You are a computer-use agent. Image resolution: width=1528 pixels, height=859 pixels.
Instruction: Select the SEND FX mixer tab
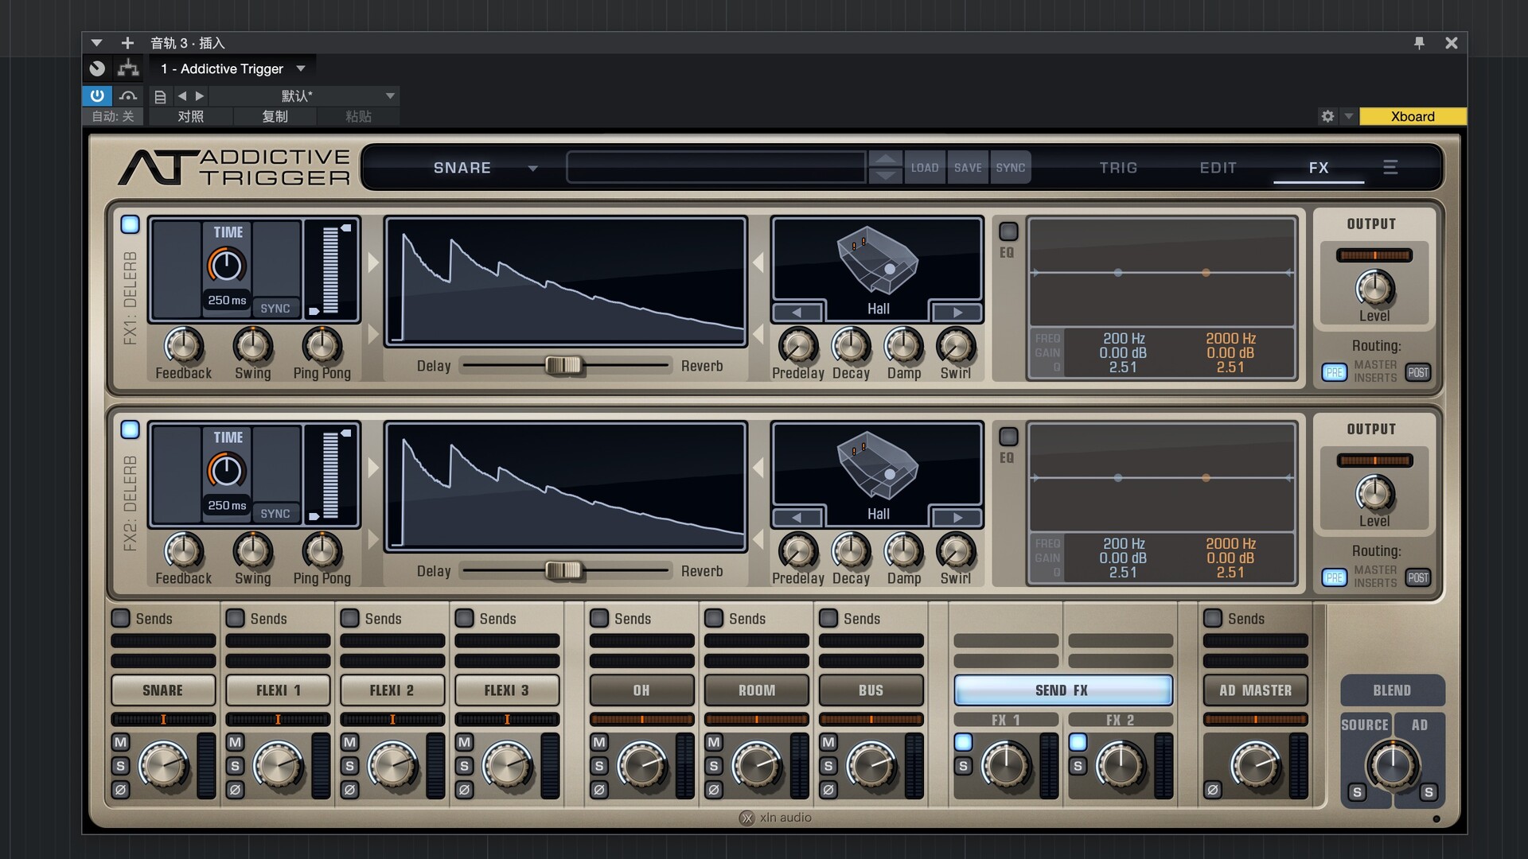(1062, 690)
